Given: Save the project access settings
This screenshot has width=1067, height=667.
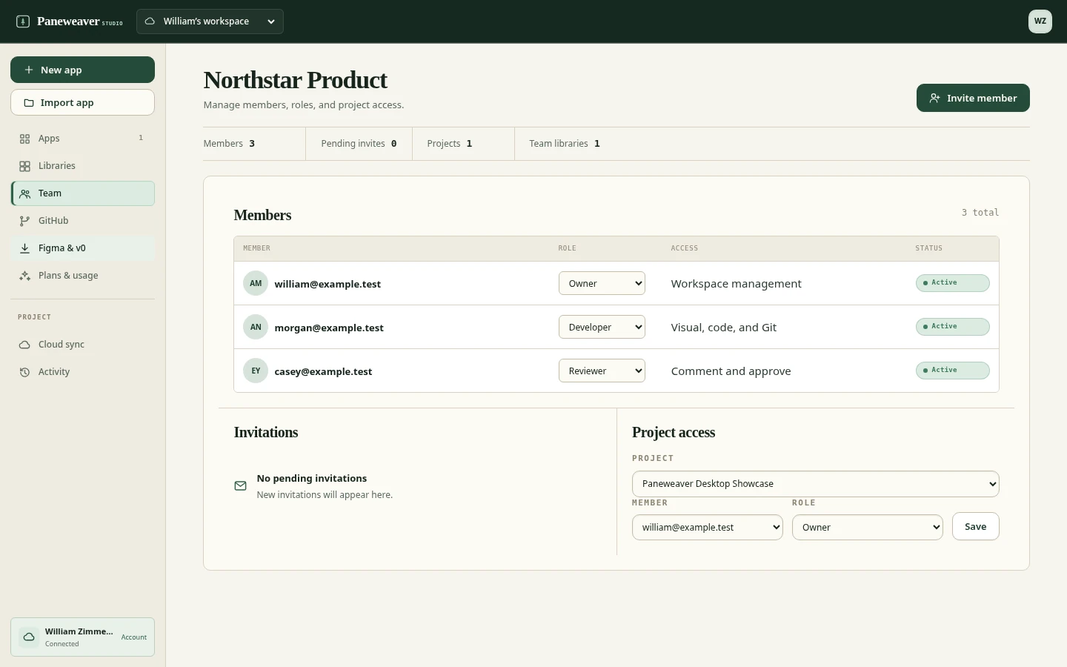Looking at the screenshot, I should [x=975, y=527].
